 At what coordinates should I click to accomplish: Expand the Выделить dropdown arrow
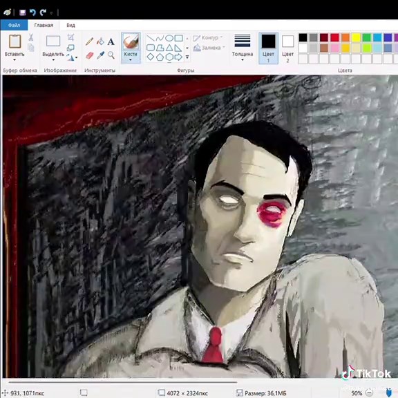(x=53, y=60)
